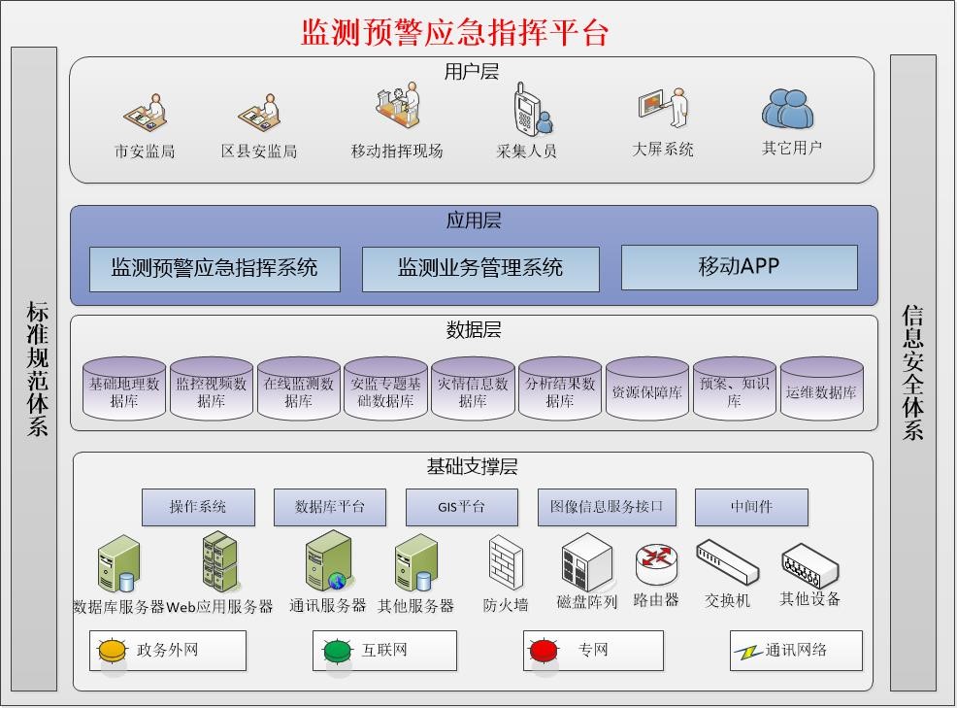957x708 pixels.
Task: Open the 监测预警应急指挥系统 box
Action: click(214, 268)
